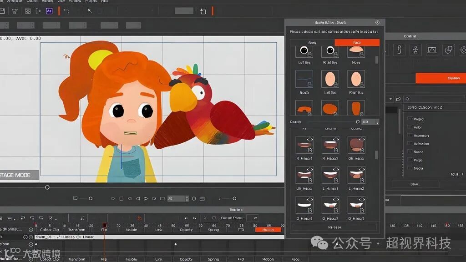466x262 pixels.
Task: Click the Release button in Sprite Editor
Action: point(334,227)
